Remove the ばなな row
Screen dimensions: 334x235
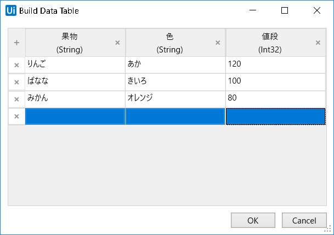[x=16, y=82]
